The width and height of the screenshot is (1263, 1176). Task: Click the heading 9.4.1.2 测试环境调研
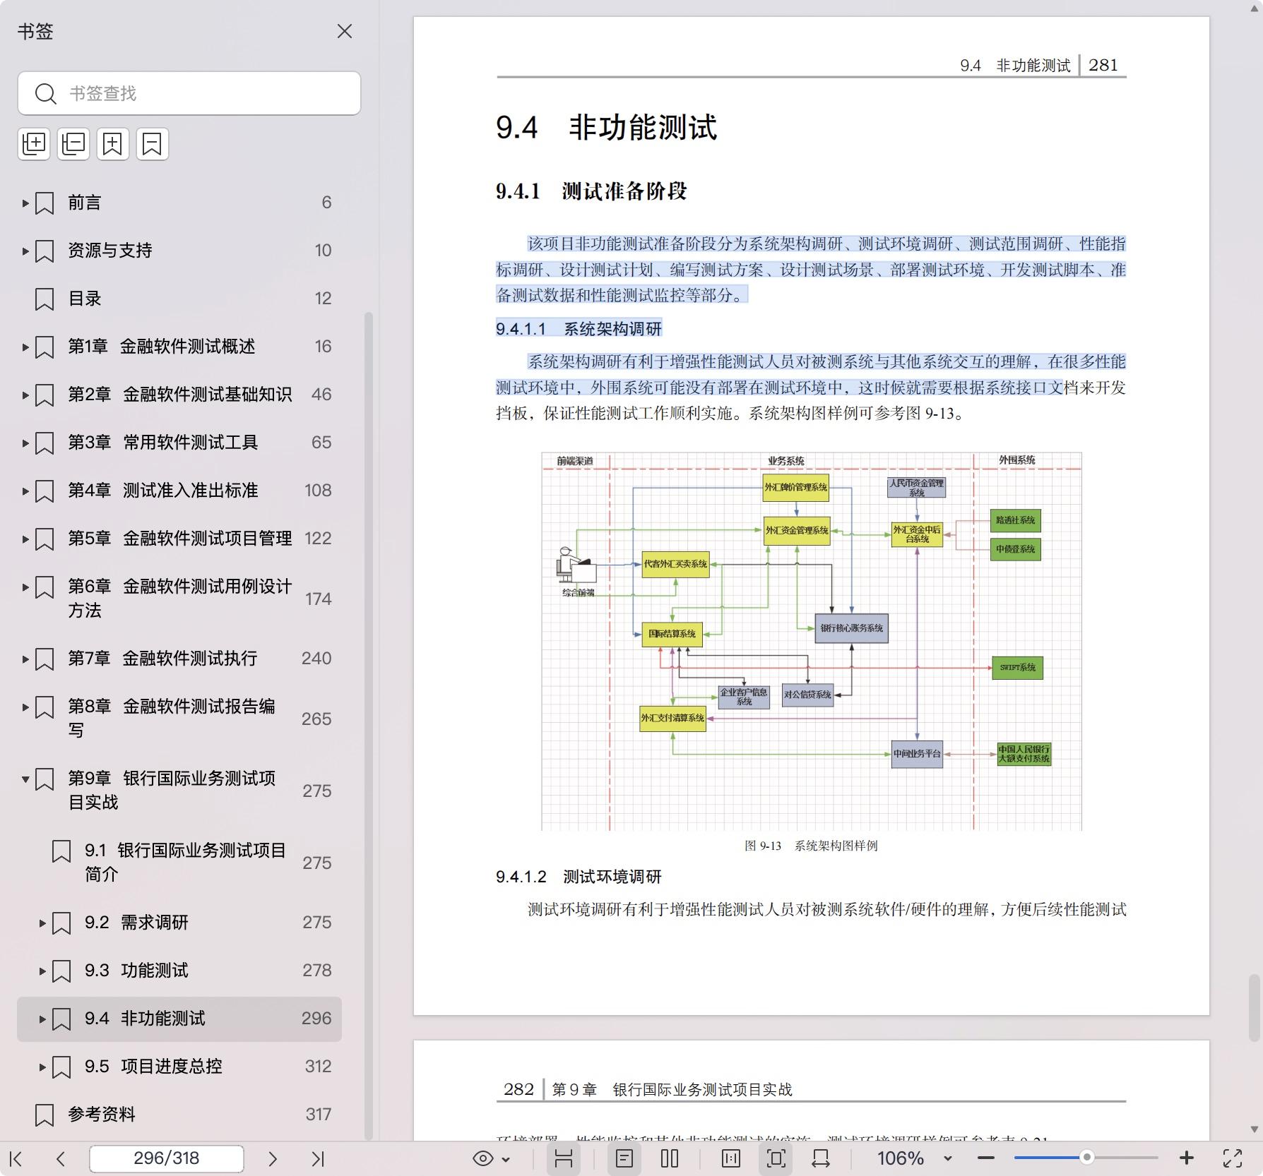tap(579, 877)
